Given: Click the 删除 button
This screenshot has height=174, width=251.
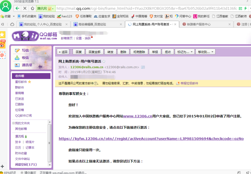Looking at the screenshot, I should coord(123,52).
